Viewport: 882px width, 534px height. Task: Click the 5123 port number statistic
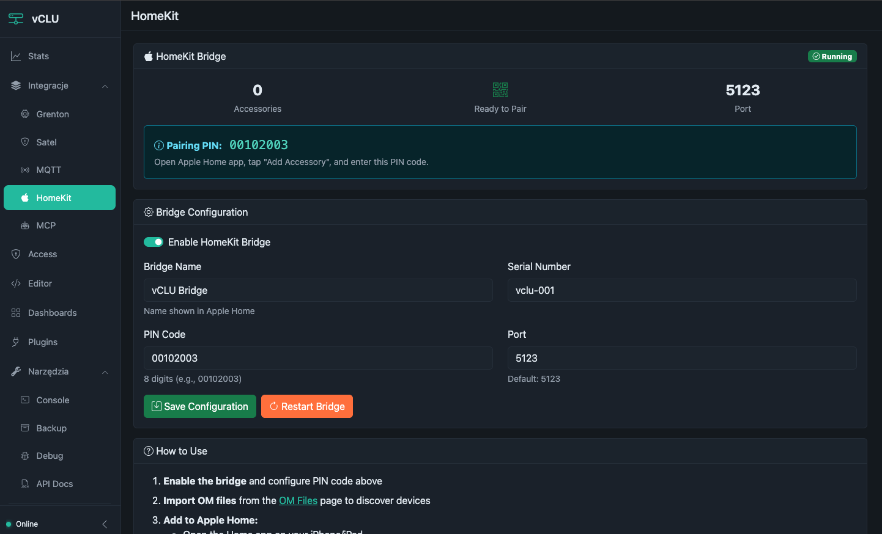tap(743, 90)
